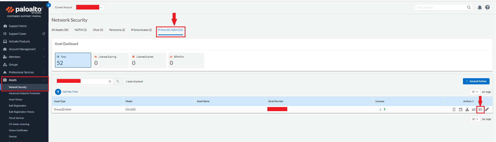
Task: Click Prisma SD-WAN asset type cell
Action: tap(63, 110)
